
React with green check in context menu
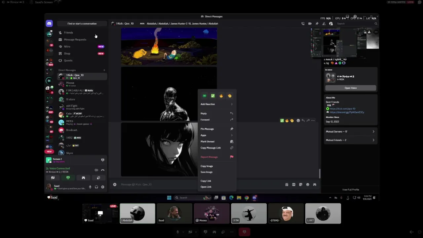tap(213, 96)
